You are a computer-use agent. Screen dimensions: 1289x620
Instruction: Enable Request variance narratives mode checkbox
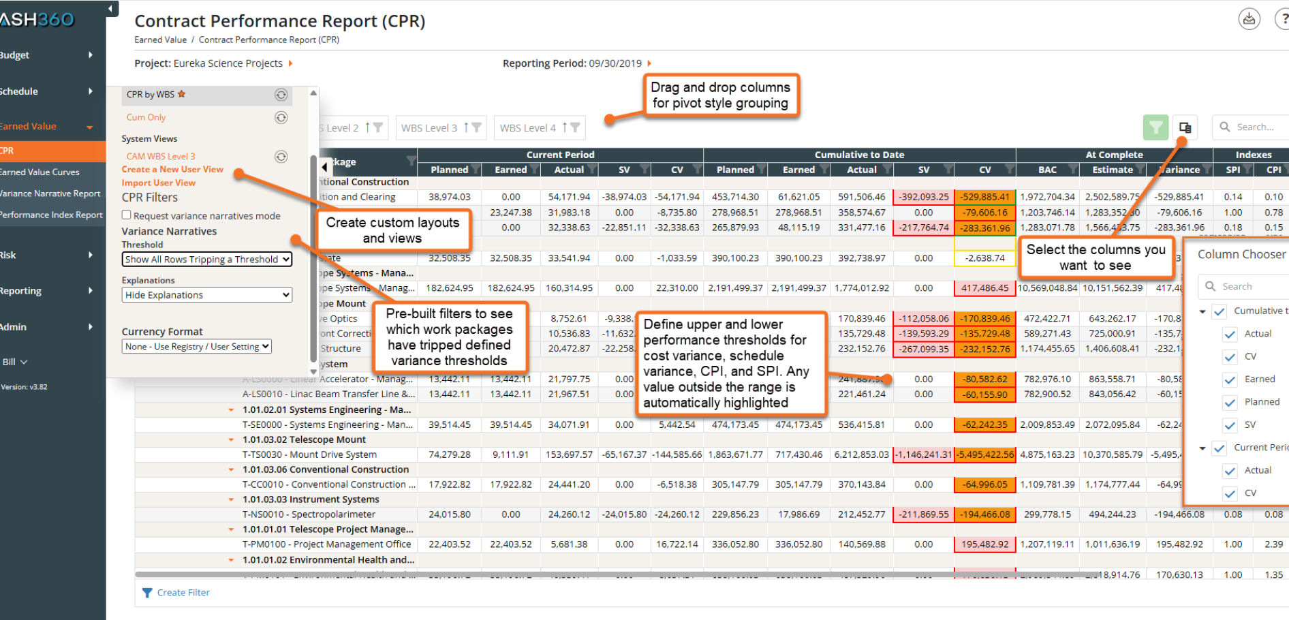[126, 215]
